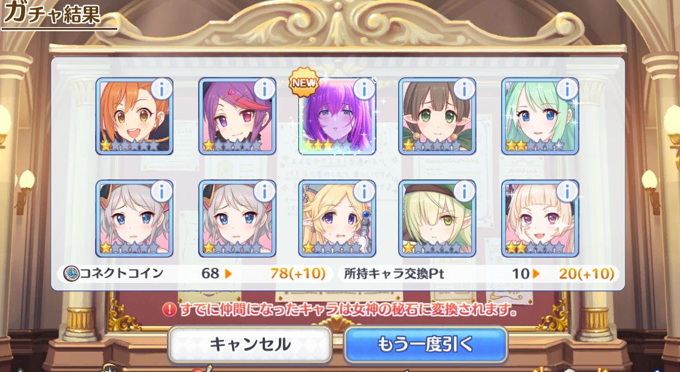Tap info icon on purple-haired hairpin character
This screenshot has width=680, height=372.
(x=264, y=89)
